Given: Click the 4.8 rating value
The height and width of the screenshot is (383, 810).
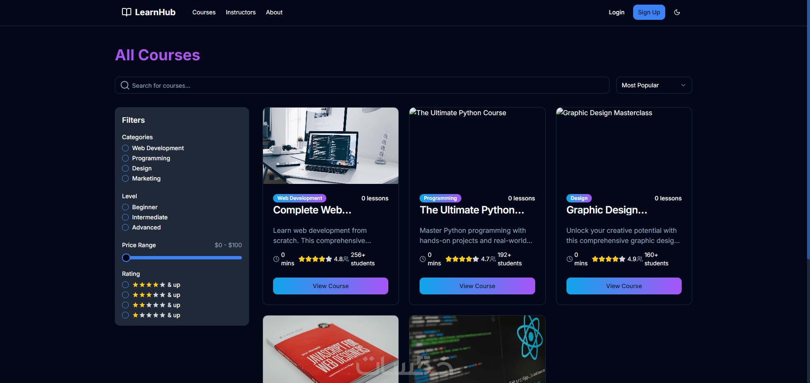Looking at the screenshot, I should point(338,259).
